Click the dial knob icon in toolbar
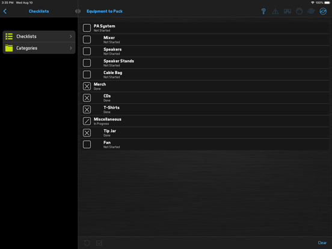 click(x=299, y=11)
